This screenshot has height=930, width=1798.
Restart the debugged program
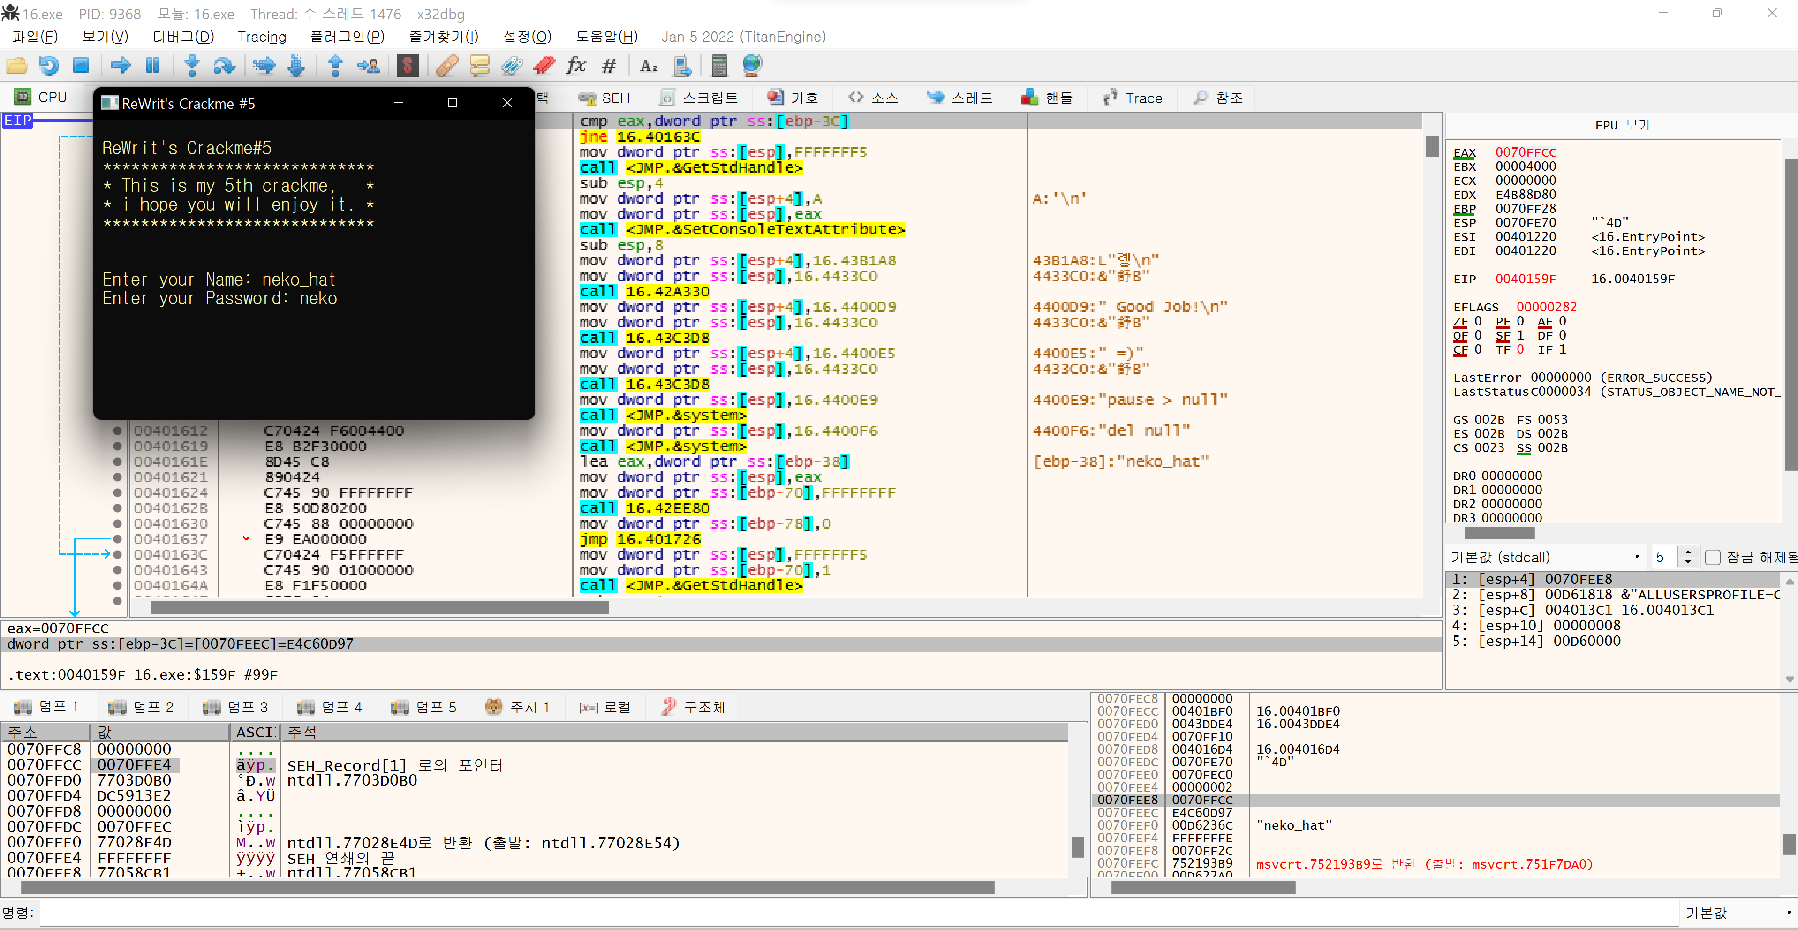point(49,66)
